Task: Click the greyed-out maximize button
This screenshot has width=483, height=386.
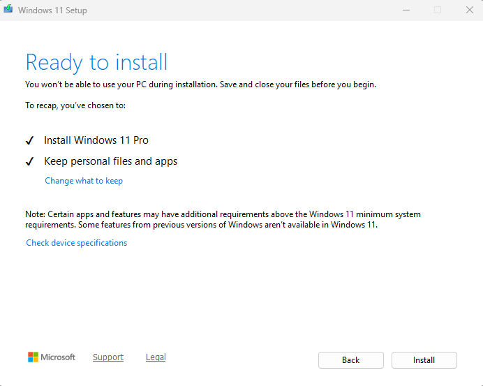Action: (438, 10)
